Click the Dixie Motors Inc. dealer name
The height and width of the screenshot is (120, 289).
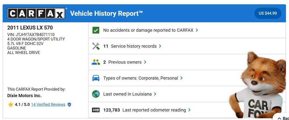24,96
